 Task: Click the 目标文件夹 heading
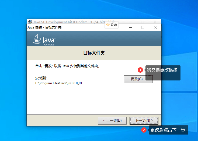click(94, 53)
